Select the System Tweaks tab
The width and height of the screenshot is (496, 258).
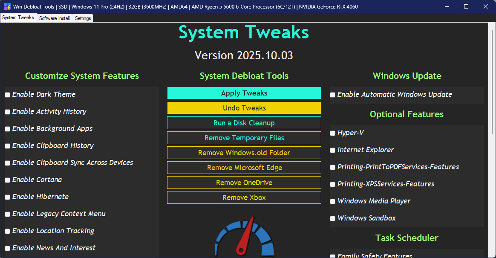(x=18, y=17)
